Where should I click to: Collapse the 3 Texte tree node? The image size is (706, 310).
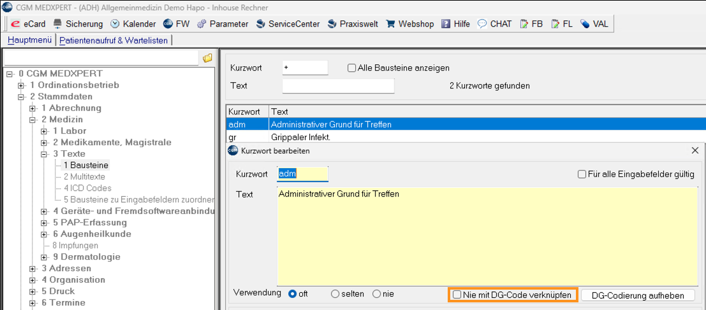pos(44,154)
